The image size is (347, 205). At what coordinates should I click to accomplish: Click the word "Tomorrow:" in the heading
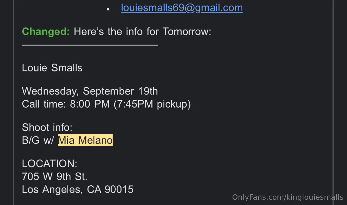point(187,32)
